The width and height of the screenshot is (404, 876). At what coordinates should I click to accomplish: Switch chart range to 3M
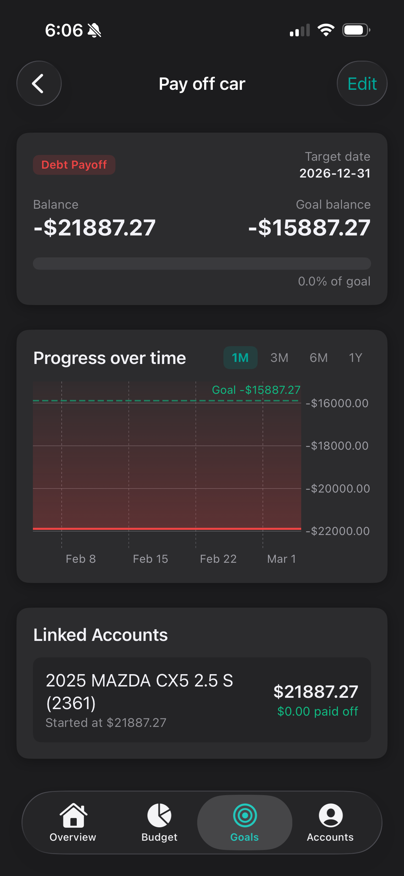click(x=279, y=358)
